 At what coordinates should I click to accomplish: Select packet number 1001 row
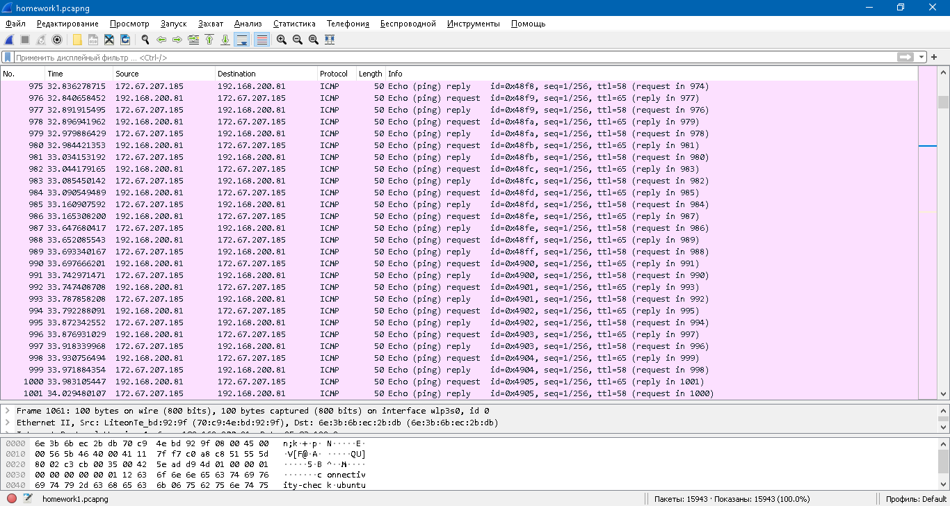tap(459, 393)
